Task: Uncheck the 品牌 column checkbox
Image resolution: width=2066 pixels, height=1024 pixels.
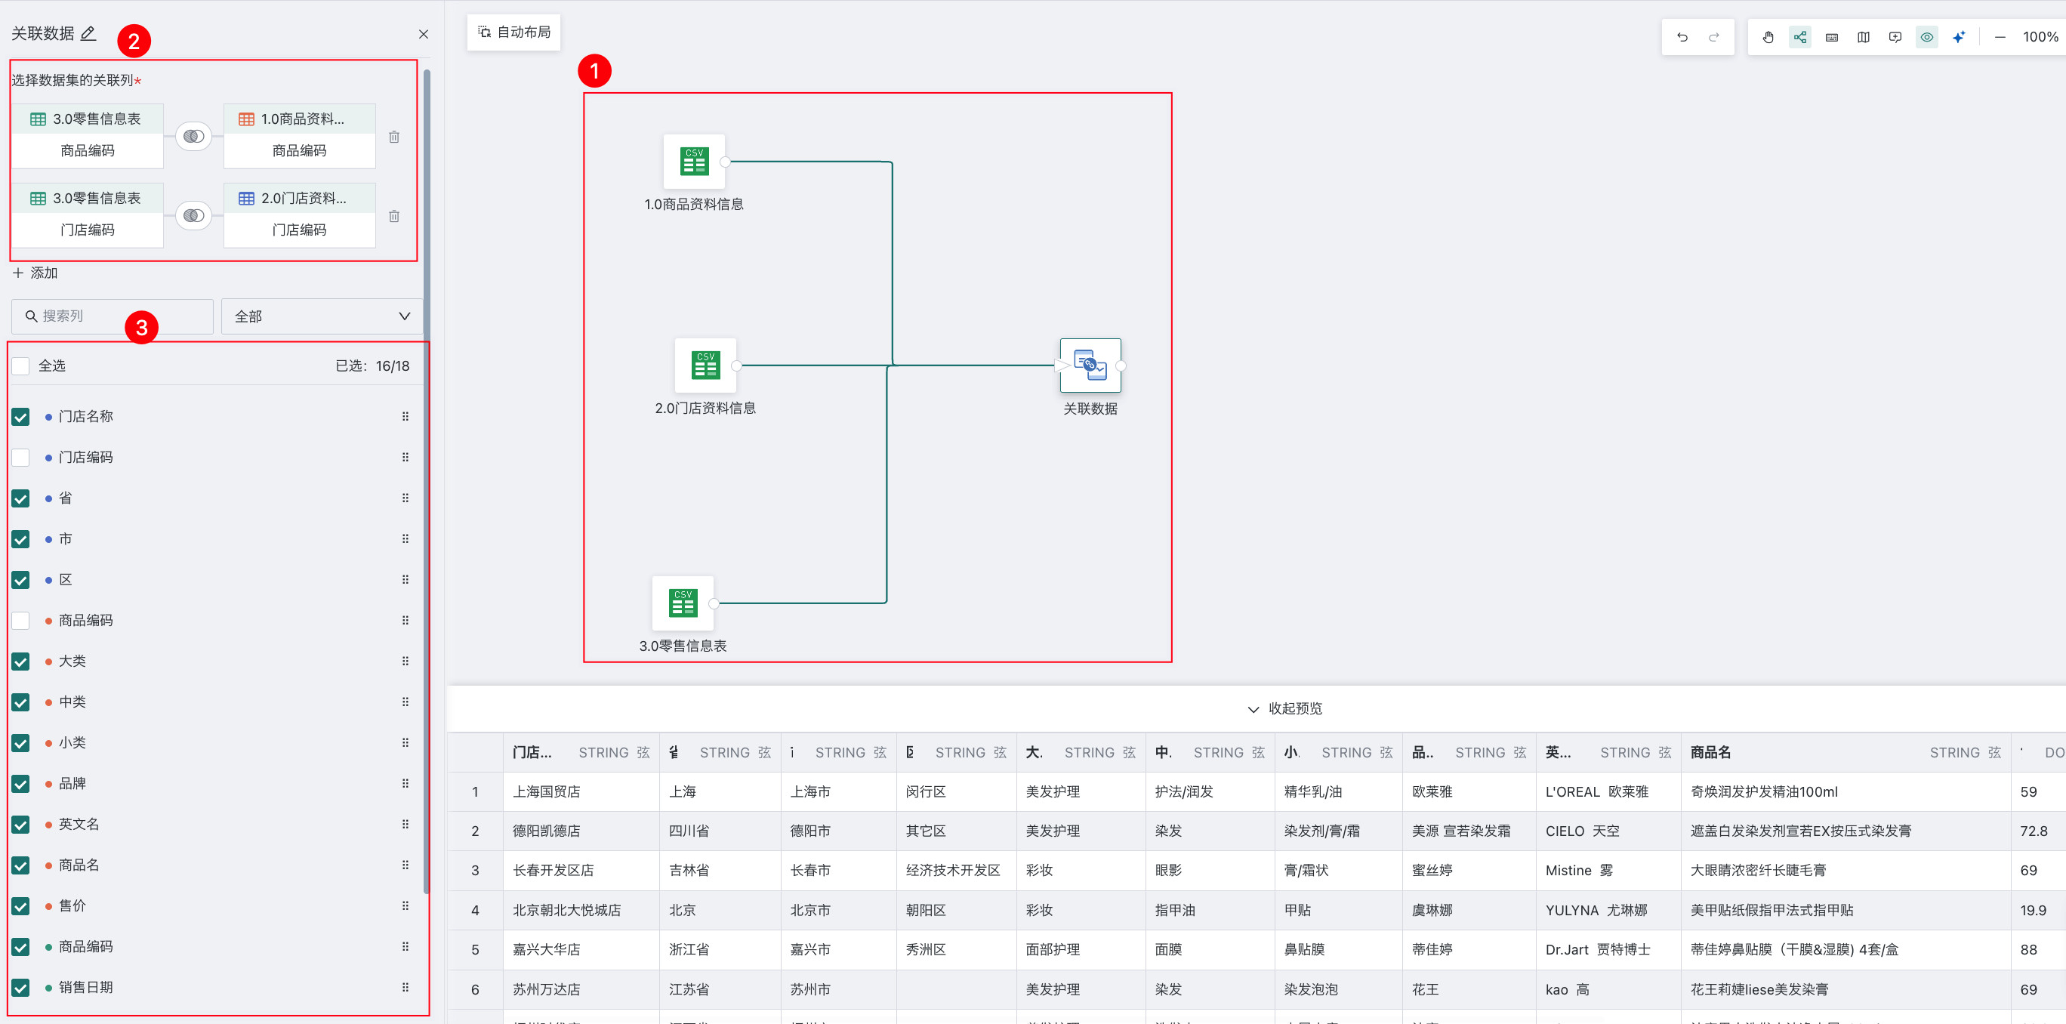Action: pyautogui.click(x=21, y=783)
